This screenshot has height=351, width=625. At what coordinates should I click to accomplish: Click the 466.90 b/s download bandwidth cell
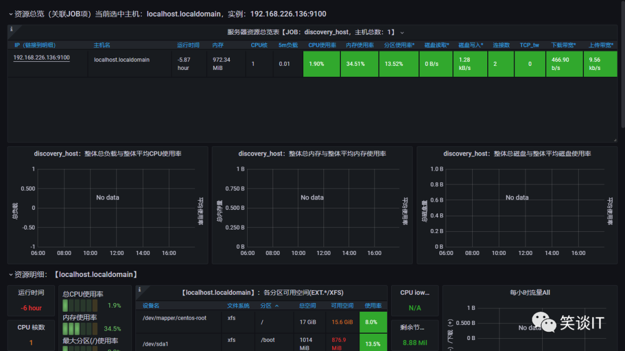coord(564,64)
